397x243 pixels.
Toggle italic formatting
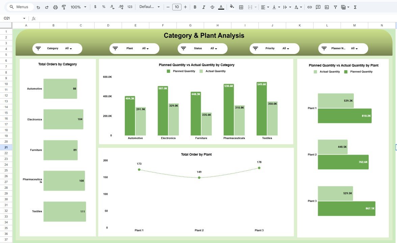203,7
